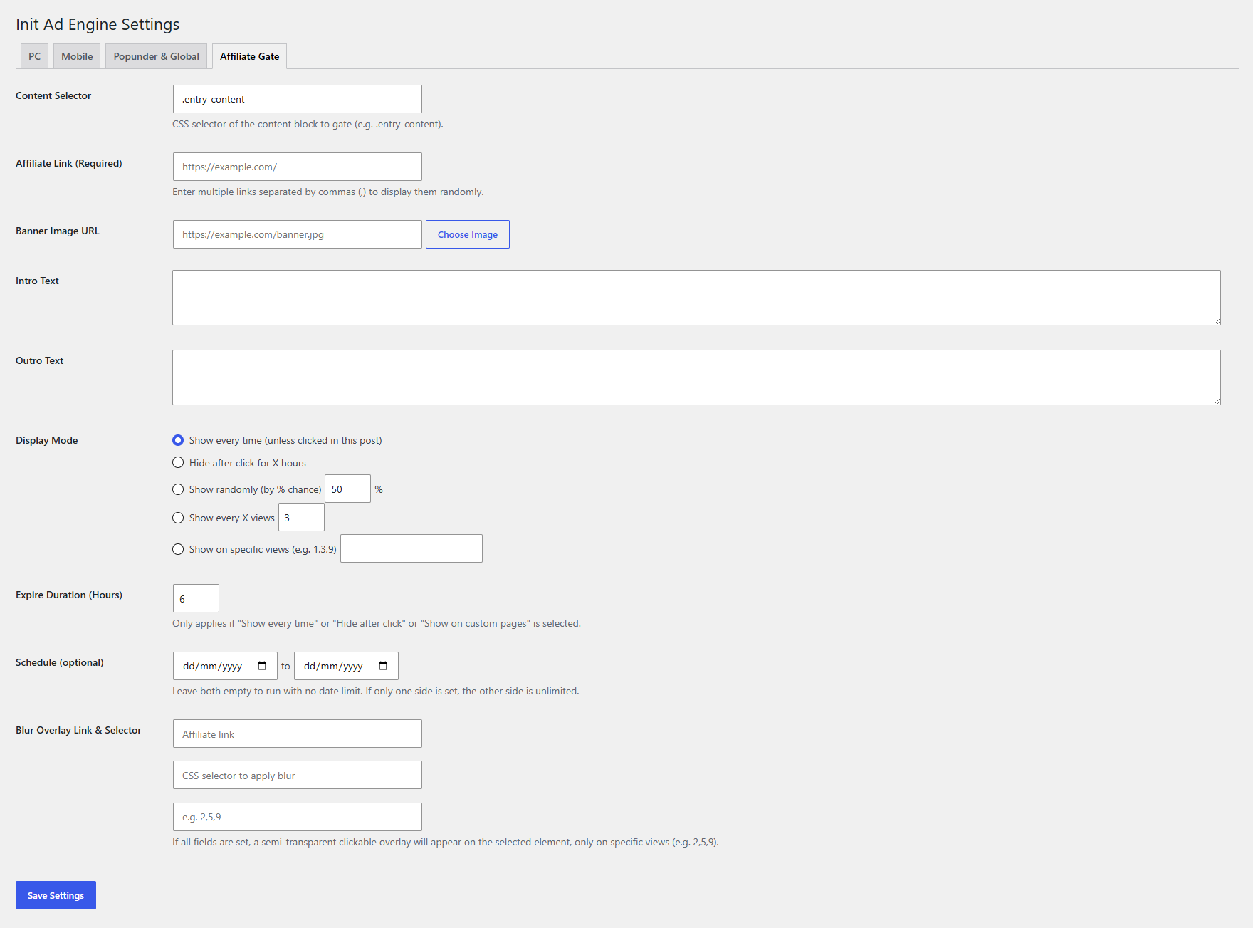Focus the Affiliate Link input field

tap(297, 167)
